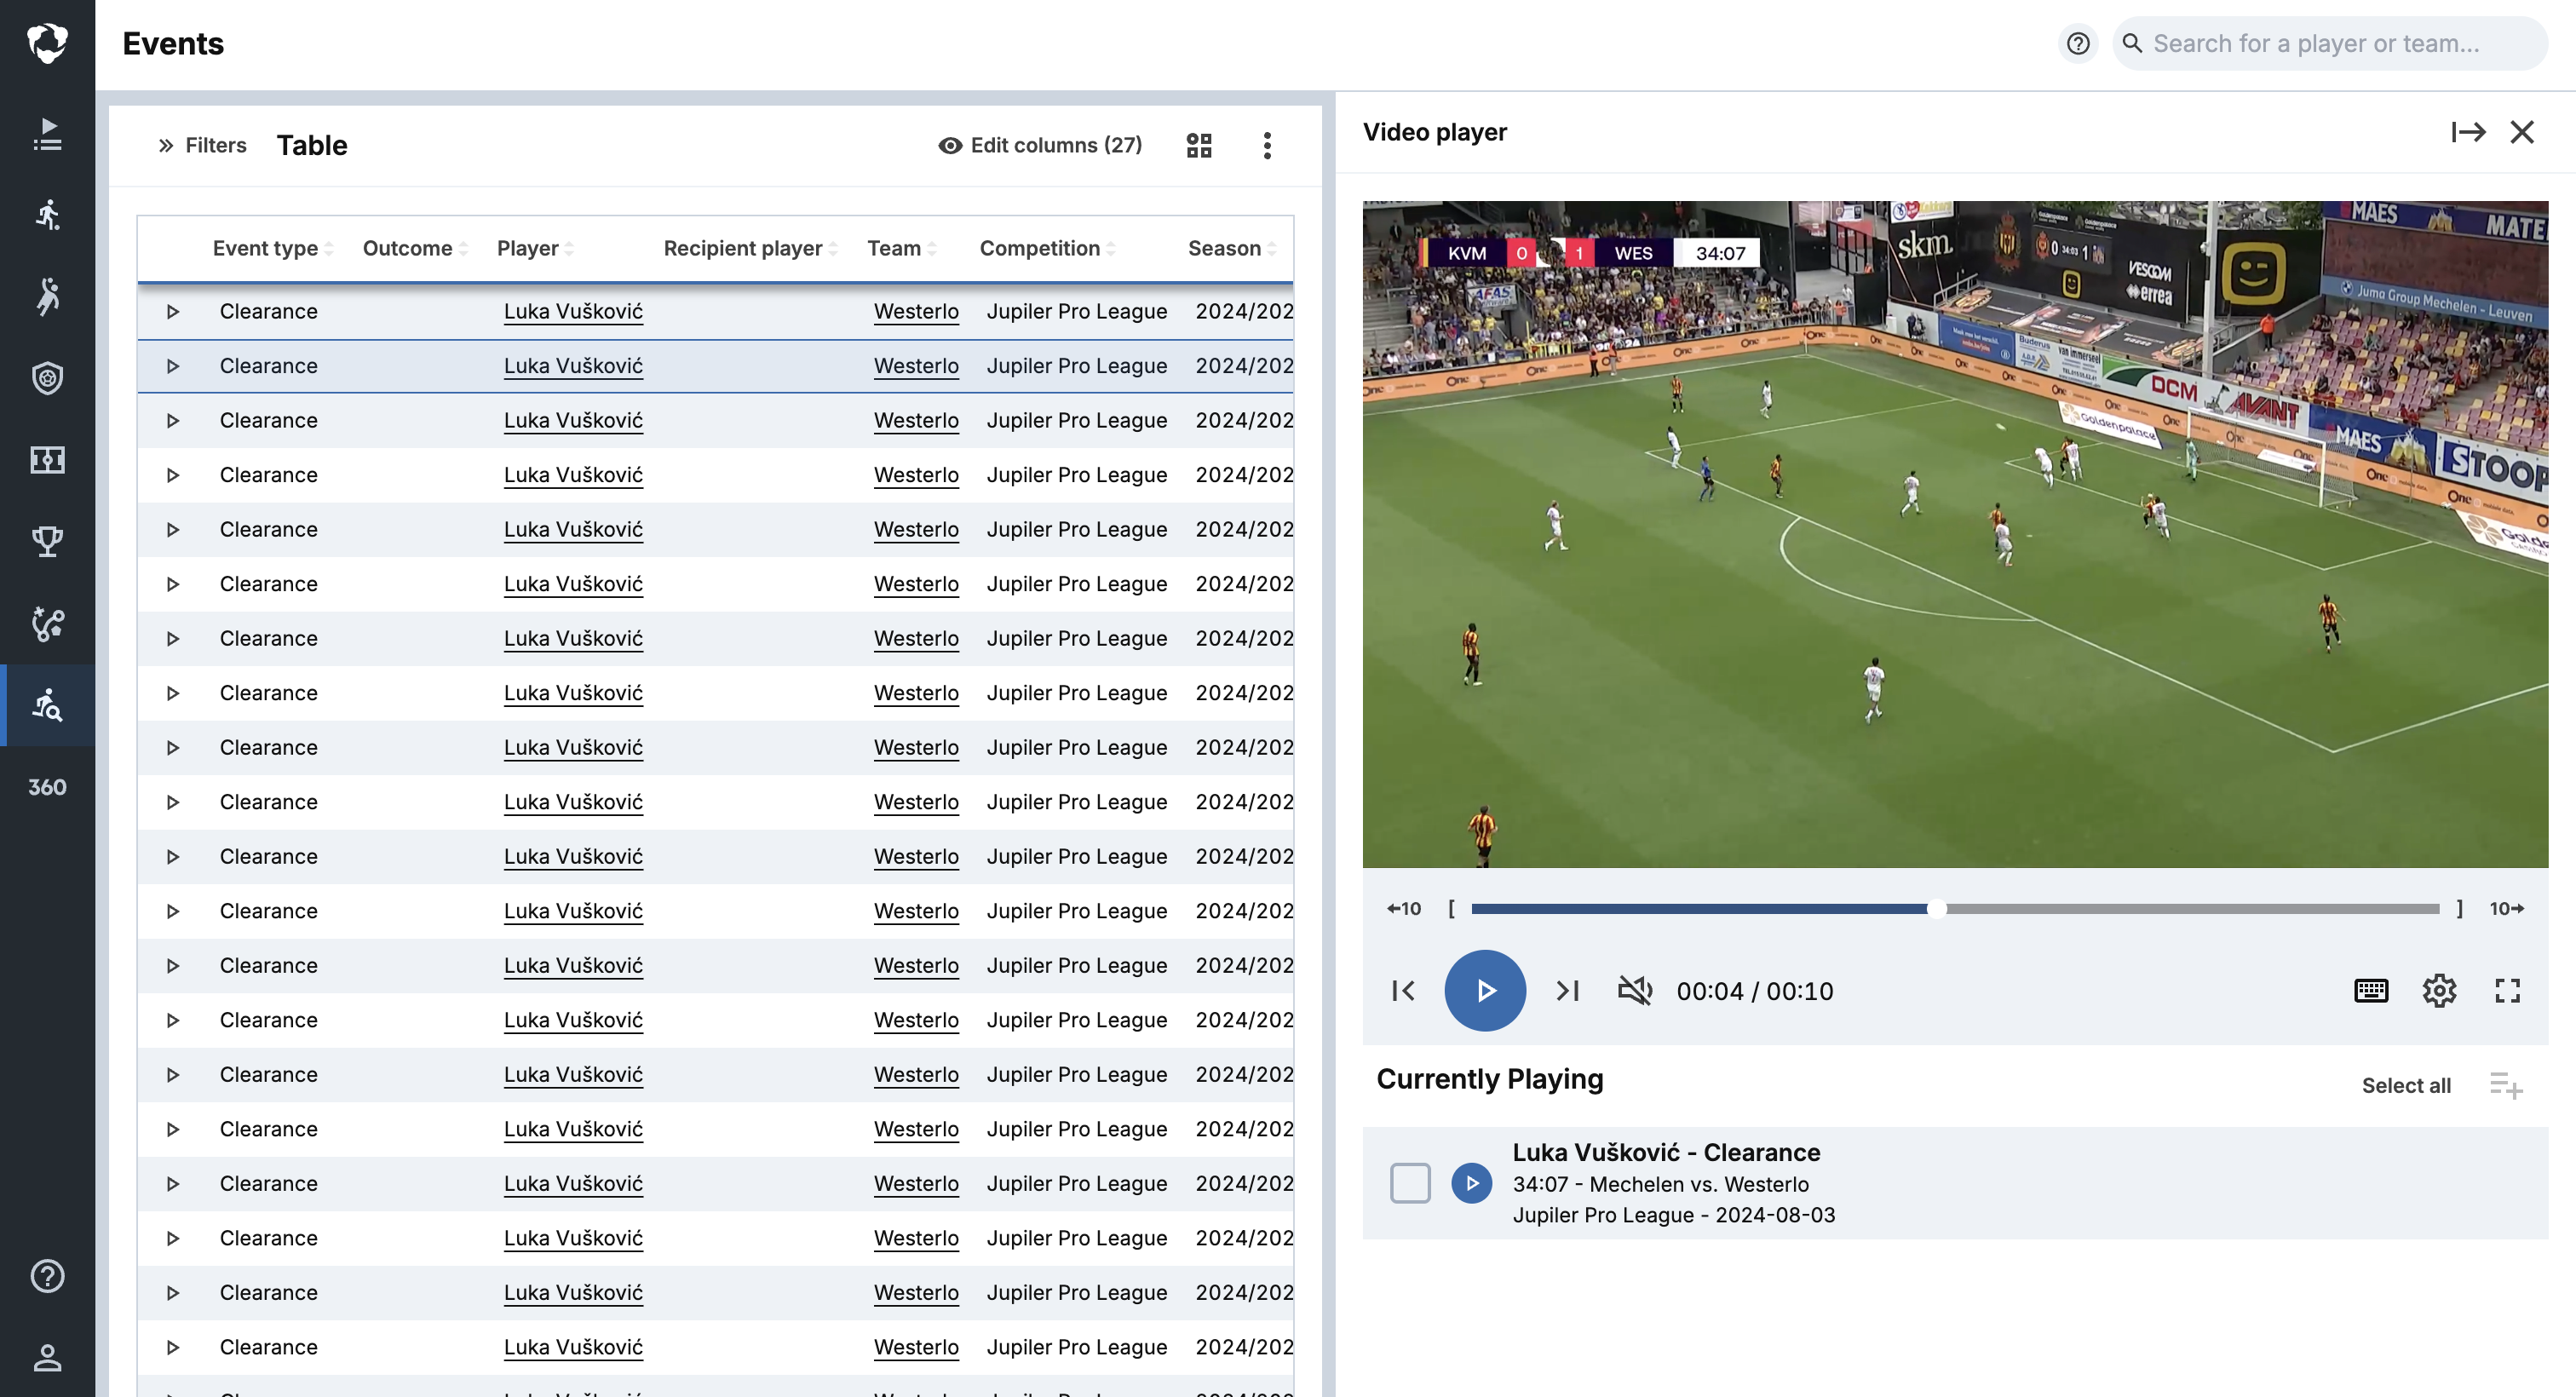2576x1397 pixels.
Task: Click the video progress bar handle
Action: point(1937,908)
